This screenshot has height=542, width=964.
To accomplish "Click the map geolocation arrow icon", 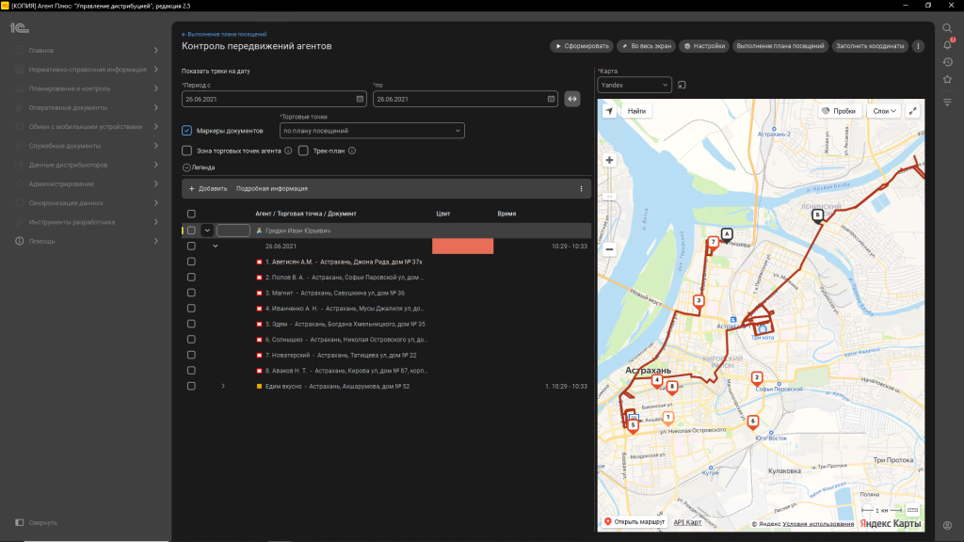I will (609, 111).
